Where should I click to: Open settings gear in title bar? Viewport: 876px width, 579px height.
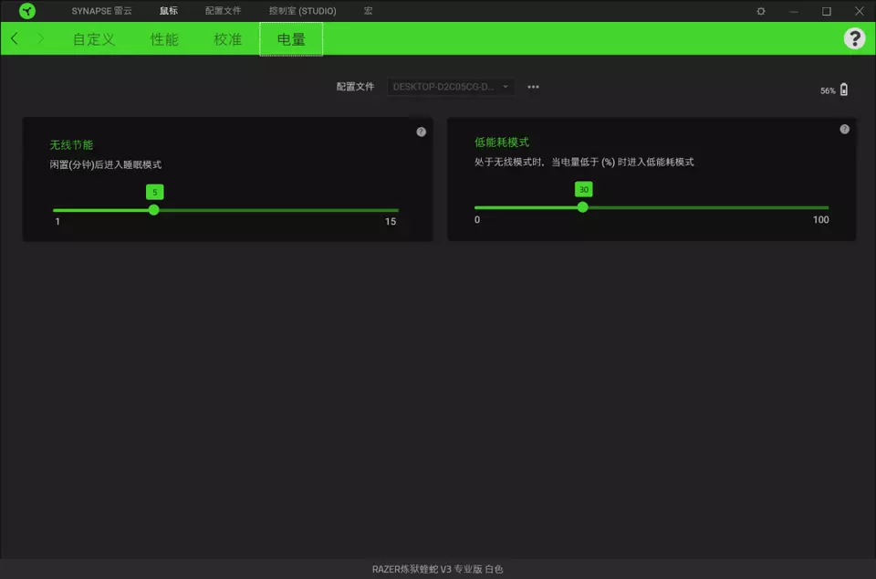(761, 11)
